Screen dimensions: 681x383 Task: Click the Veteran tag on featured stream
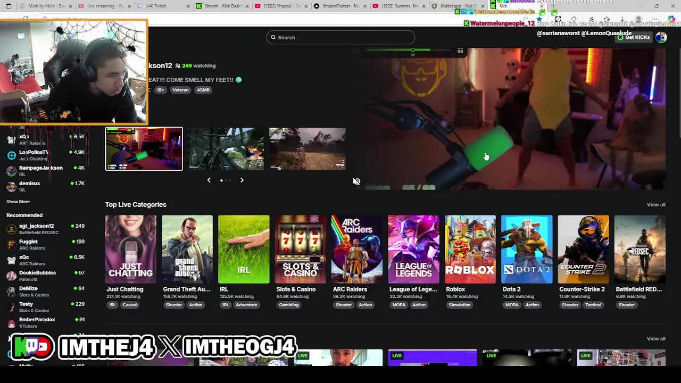pyautogui.click(x=180, y=90)
